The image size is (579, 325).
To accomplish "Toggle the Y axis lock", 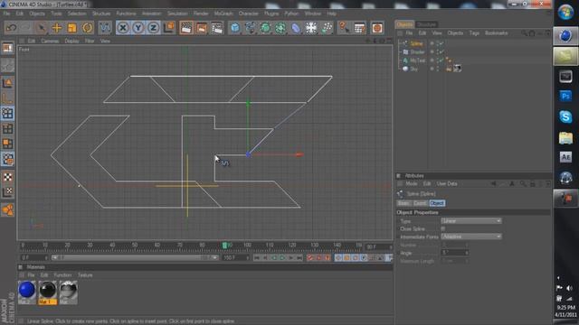I will 138,28.
